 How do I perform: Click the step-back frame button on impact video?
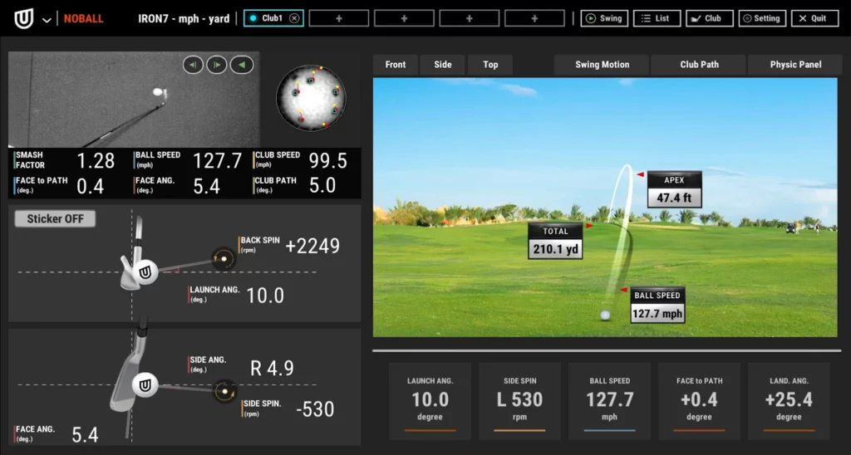click(193, 65)
